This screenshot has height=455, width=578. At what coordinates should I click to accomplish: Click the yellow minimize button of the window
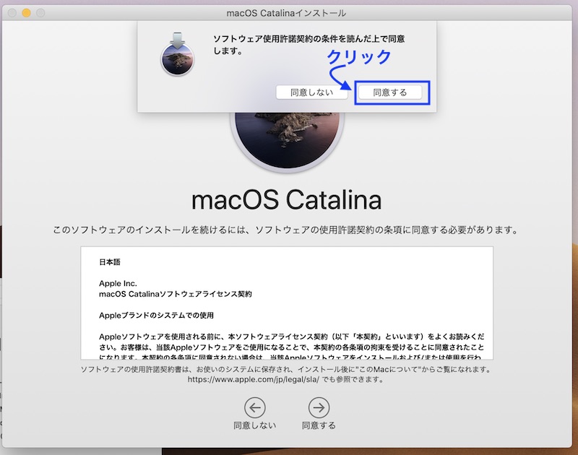(x=26, y=13)
